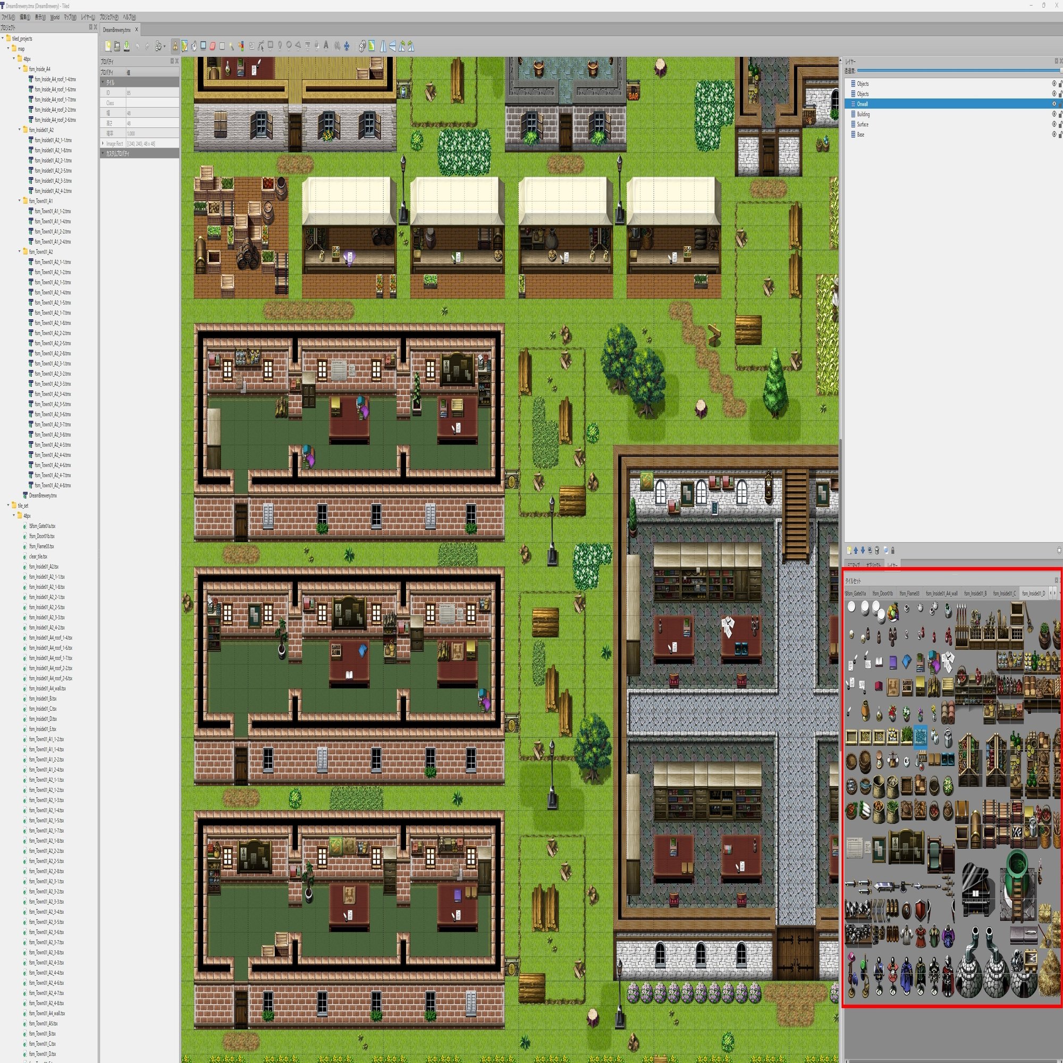Select the Eraser tool
Image resolution: width=1063 pixels, height=1063 pixels.
point(213,46)
